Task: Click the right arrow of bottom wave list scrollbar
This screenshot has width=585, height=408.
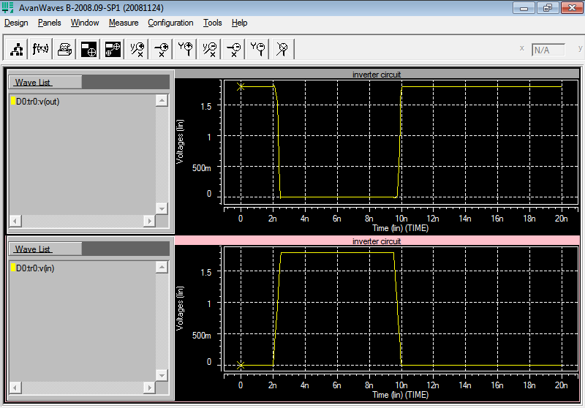Action: click(x=150, y=388)
